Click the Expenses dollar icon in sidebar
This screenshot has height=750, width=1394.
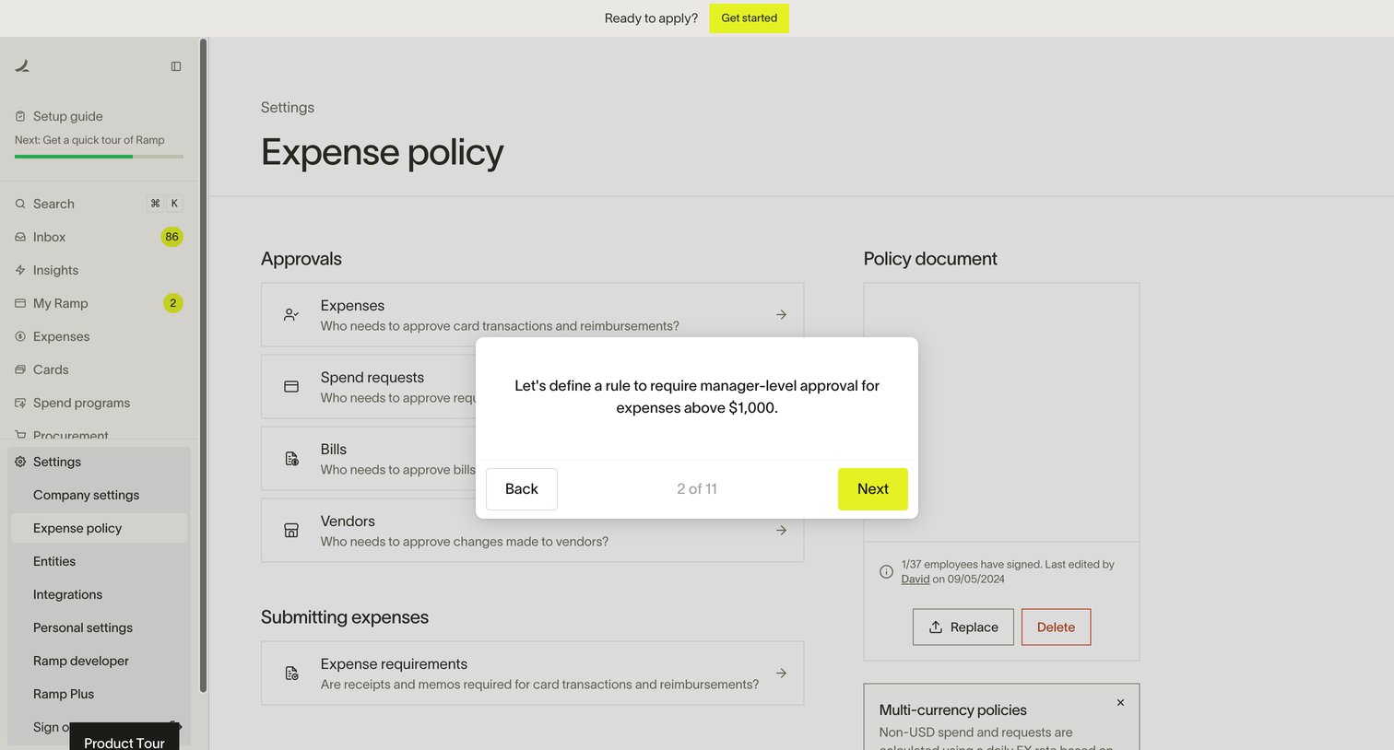(20, 336)
